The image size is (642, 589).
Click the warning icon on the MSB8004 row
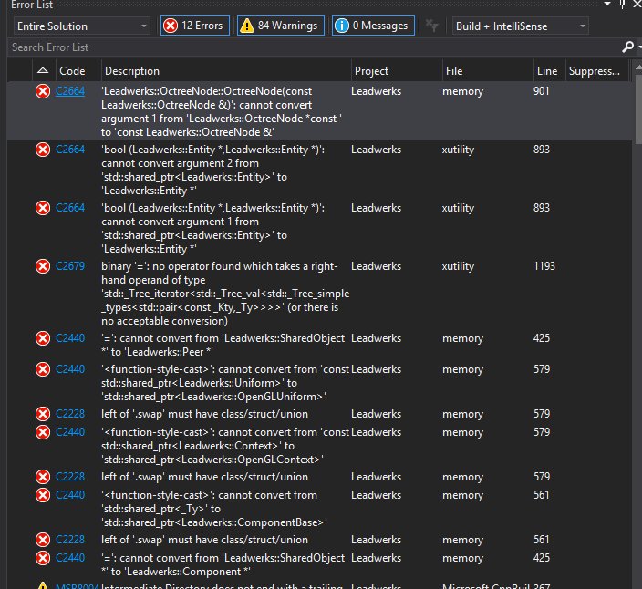[42, 586]
